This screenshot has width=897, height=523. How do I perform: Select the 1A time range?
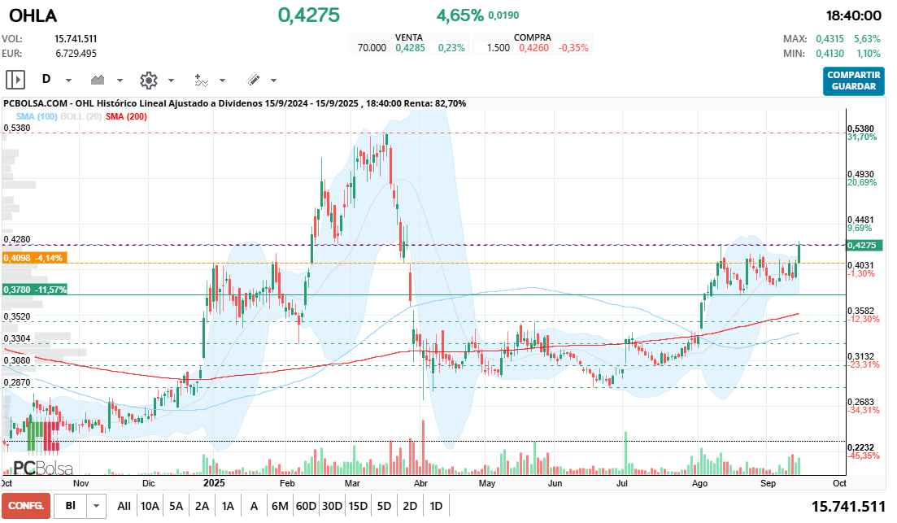click(228, 507)
